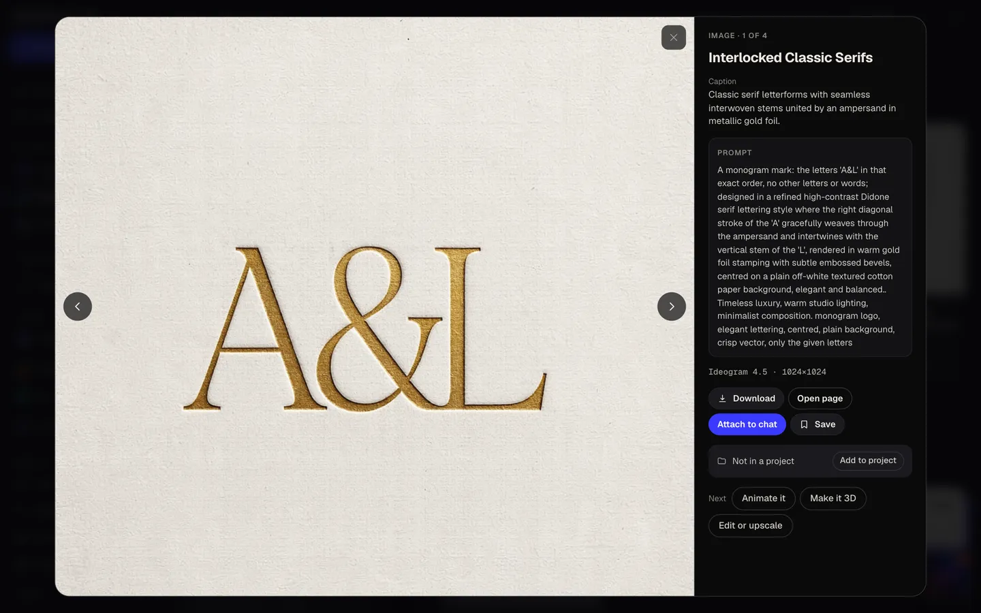Click the Open page button
The image size is (981, 613).
coord(820,398)
